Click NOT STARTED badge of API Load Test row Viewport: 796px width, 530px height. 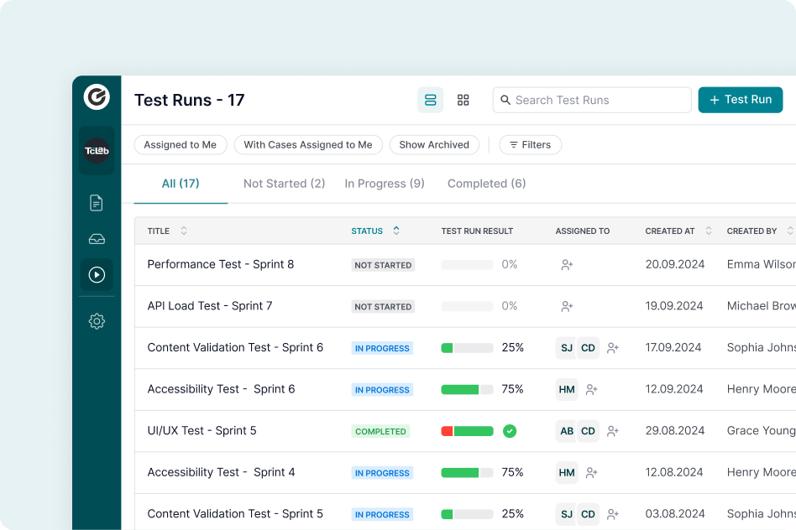pyautogui.click(x=383, y=307)
